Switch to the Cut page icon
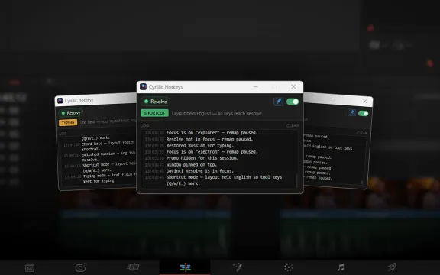Viewport: 440px width, 275px height. [133, 267]
